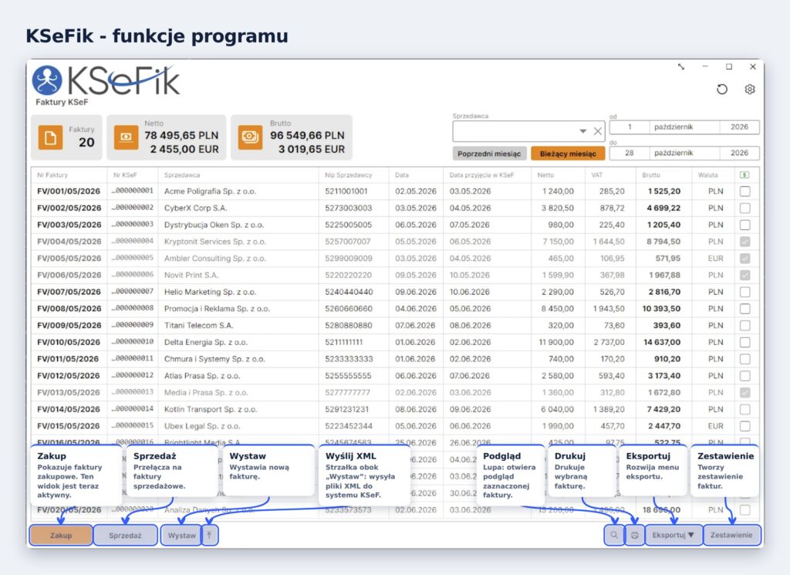Click netto amount 3 820,50

558,208
